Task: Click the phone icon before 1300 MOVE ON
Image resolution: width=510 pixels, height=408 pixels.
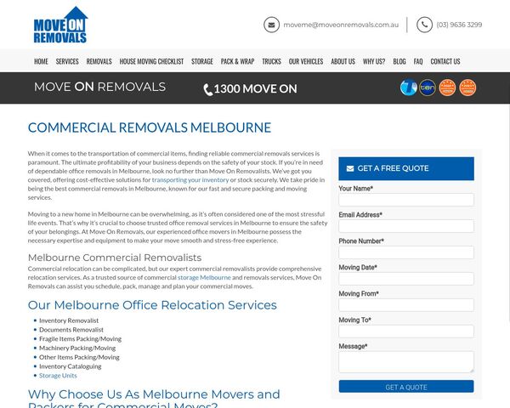Action: [208, 89]
